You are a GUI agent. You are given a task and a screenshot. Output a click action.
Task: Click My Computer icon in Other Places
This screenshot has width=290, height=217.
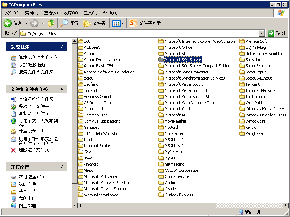13,199
